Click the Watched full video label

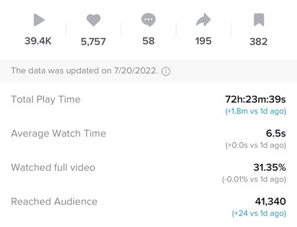point(53,167)
